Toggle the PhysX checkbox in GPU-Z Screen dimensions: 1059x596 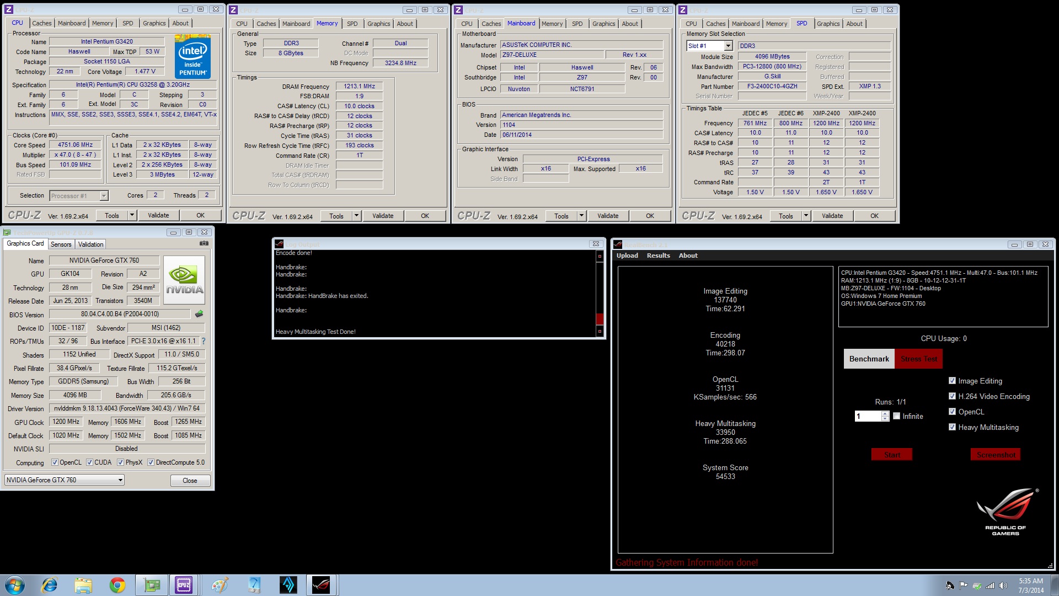click(120, 462)
